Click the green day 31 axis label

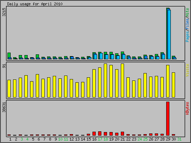[179, 139]
